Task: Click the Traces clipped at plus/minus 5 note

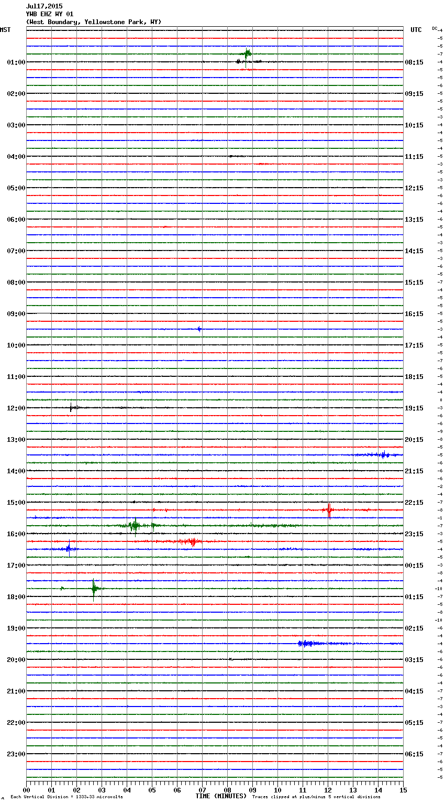Action: 316,797
